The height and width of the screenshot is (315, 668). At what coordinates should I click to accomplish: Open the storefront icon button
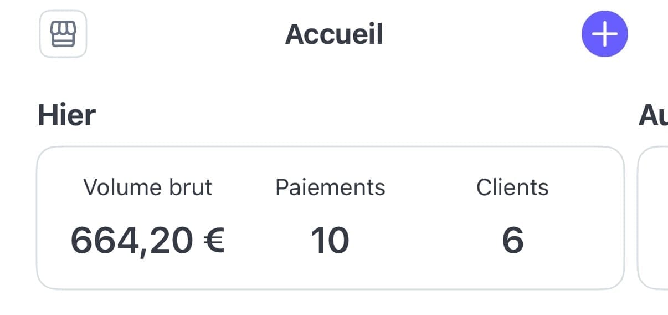tap(63, 34)
